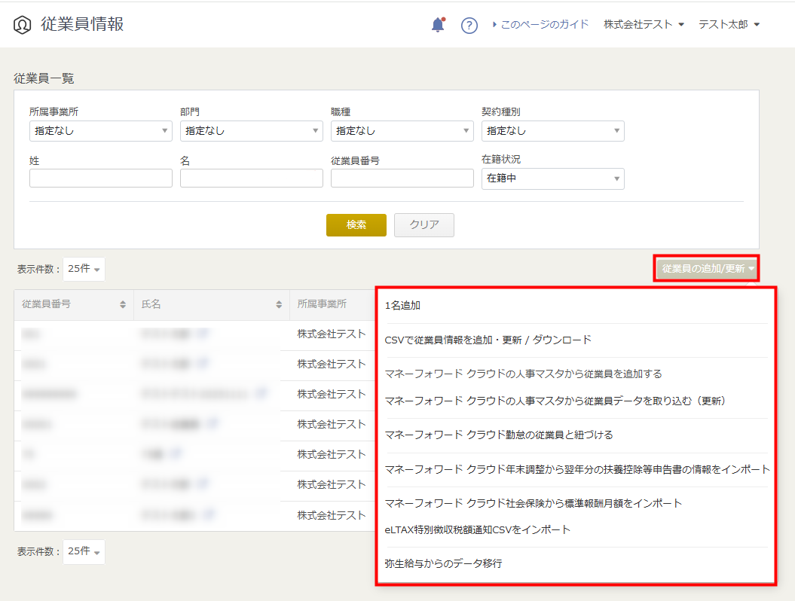
Task: Click the クリア button
Action: (x=423, y=224)
